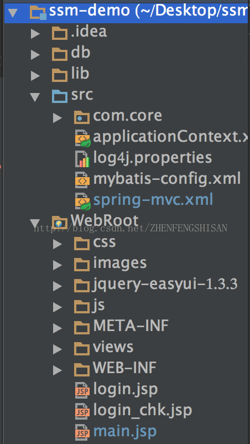250x444 pixels.
Task: Select the src folder name
Action: (82, 95)
